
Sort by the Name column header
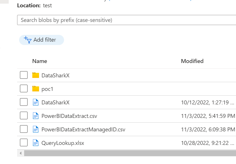(x=40, y=61)
